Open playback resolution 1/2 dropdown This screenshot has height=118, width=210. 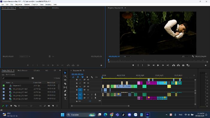click(x=185, y=56)
